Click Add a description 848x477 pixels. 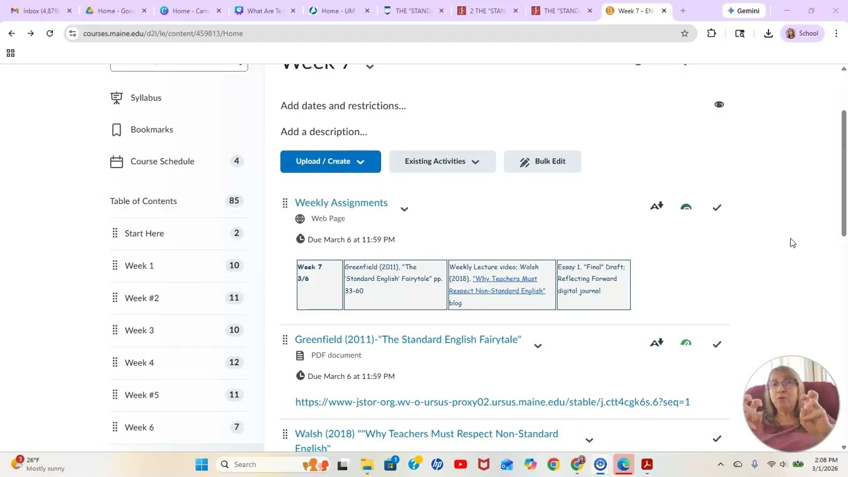point(324,132)
